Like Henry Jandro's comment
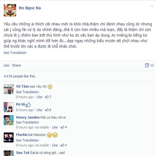This screenshot has width=156, height=156. click(x=55, y=127)
